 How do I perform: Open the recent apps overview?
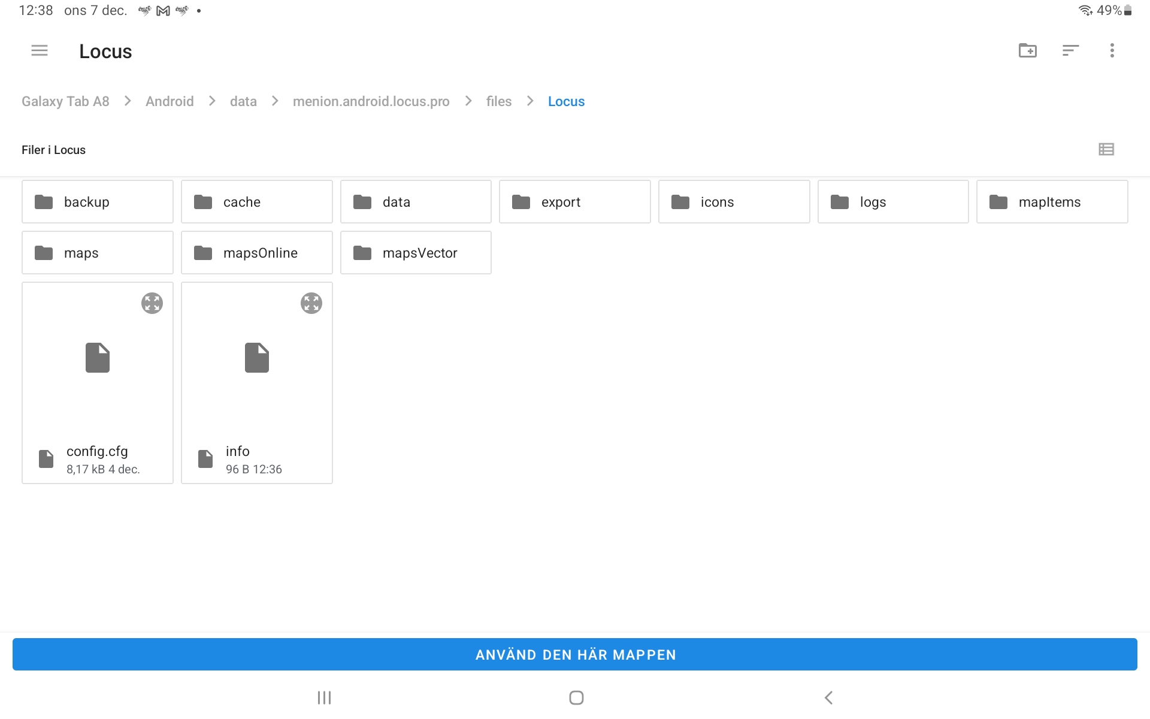pyautogui.click(x=324, y=697)
